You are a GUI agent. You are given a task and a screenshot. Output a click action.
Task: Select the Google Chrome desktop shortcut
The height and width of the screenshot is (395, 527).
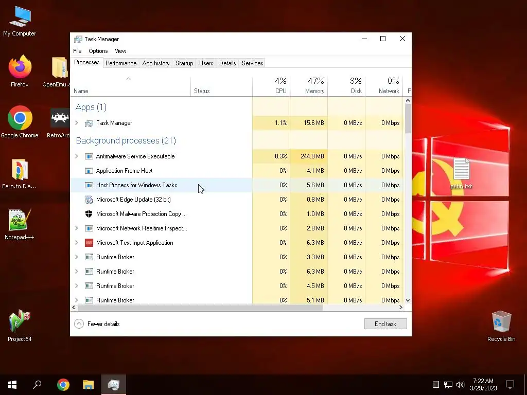click(20, 122)
